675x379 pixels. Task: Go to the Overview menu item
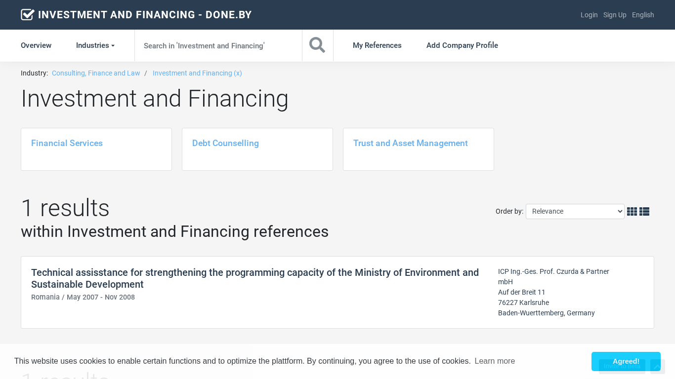36,45
